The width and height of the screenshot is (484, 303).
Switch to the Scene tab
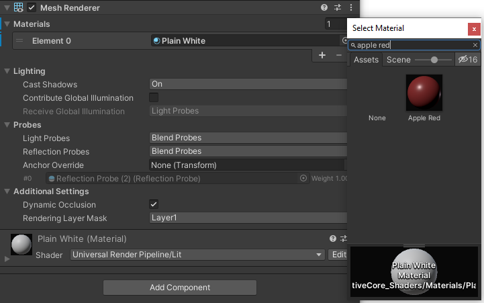click(399, 60)
